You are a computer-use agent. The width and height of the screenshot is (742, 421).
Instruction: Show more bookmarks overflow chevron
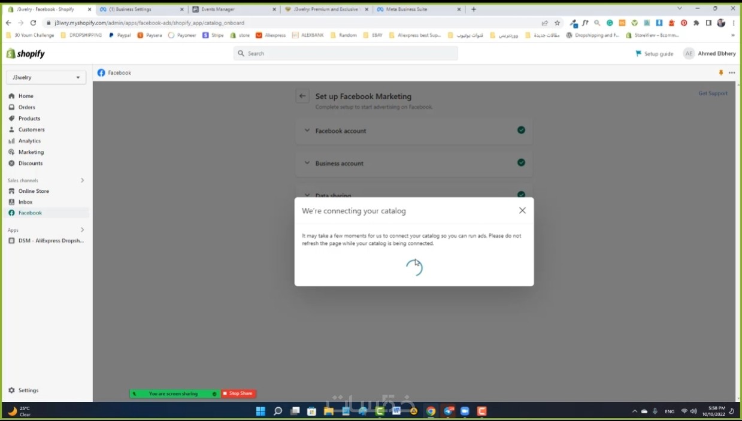733,35
